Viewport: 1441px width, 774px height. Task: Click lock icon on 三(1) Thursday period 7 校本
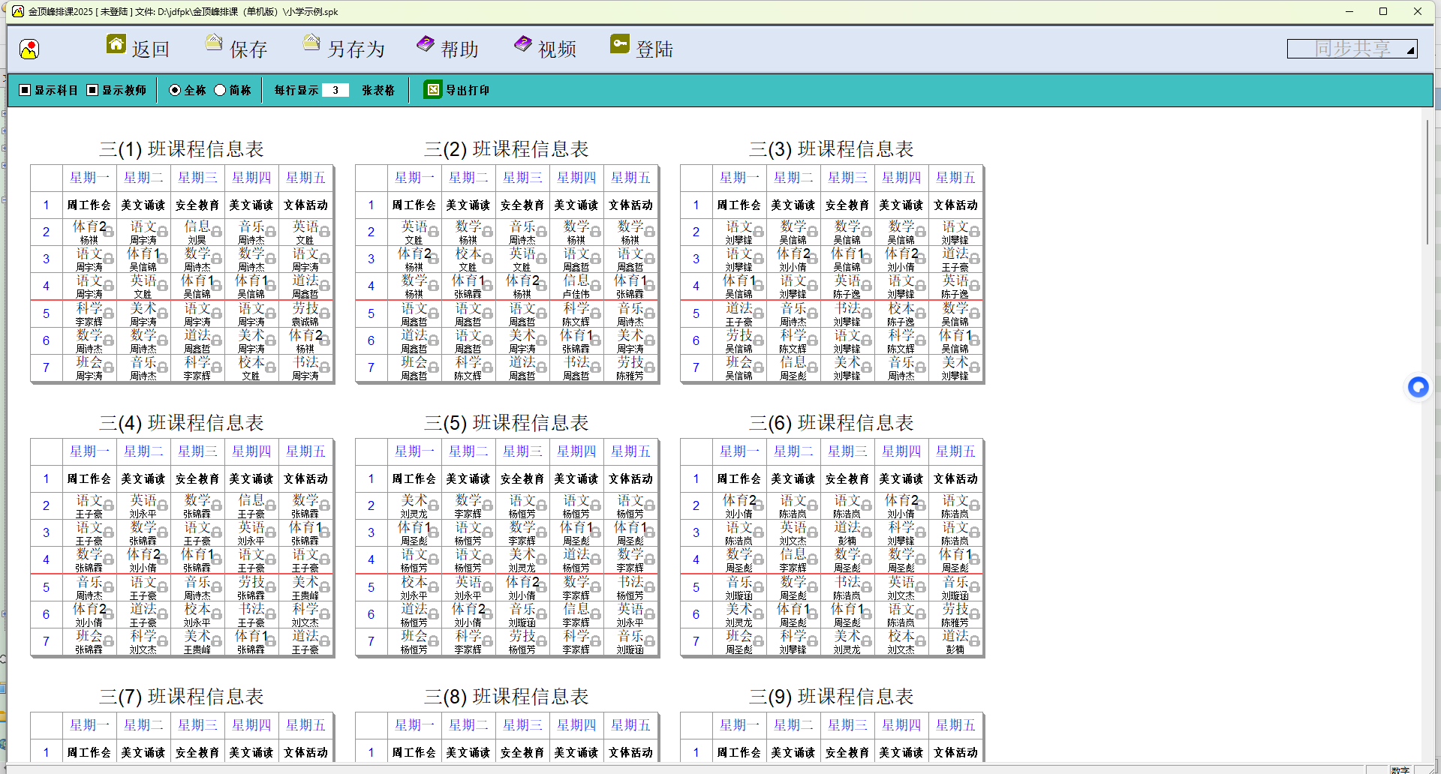[x=271, y=367]
